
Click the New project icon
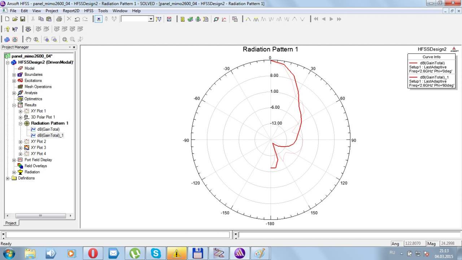7,19
